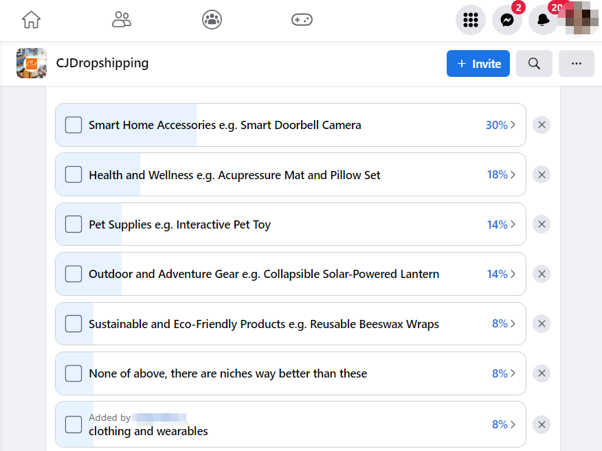Click the Invite button
The width and height of the screenshot is (602, 451).
(x=478, y=64)
